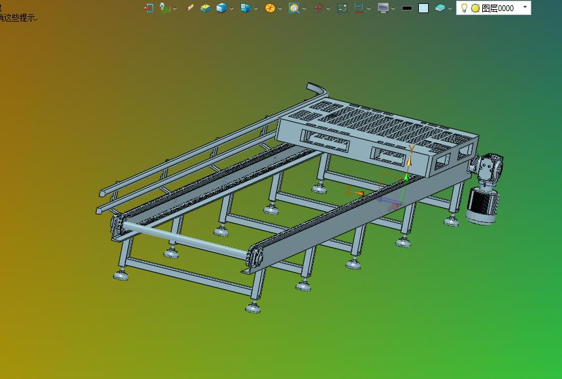Click the monitor display icon
This screenshot has width=562, height=379.
click(383, 8)
